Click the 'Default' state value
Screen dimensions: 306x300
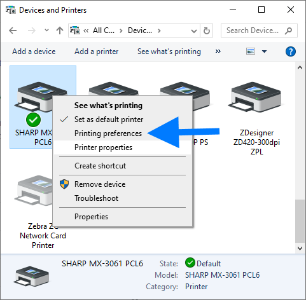point(209,264)
